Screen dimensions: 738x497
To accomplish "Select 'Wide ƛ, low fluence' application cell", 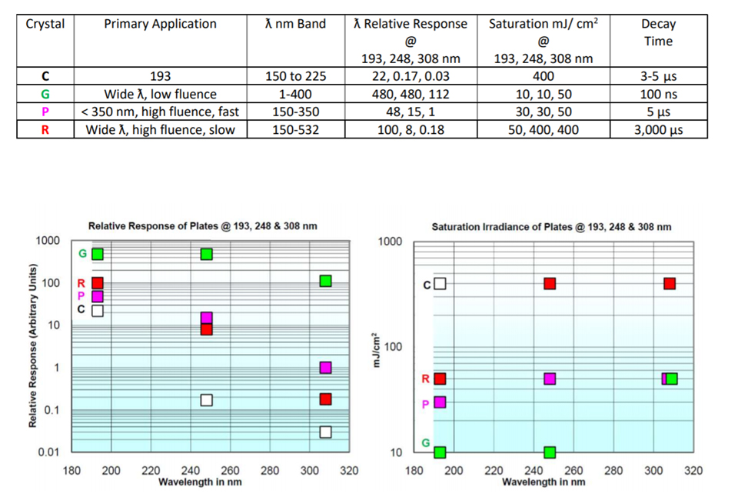I will pyautogui.click(x=160, y=94).
